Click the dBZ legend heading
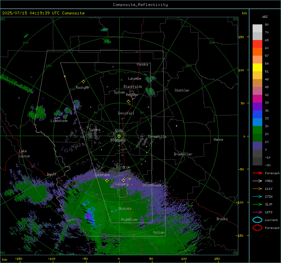This screenshot has height=263, width=281. 265,17
